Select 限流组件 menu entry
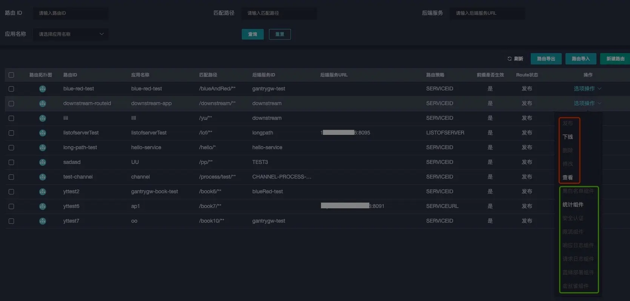This screenshot has height=301, width=630. pos(573,232)
